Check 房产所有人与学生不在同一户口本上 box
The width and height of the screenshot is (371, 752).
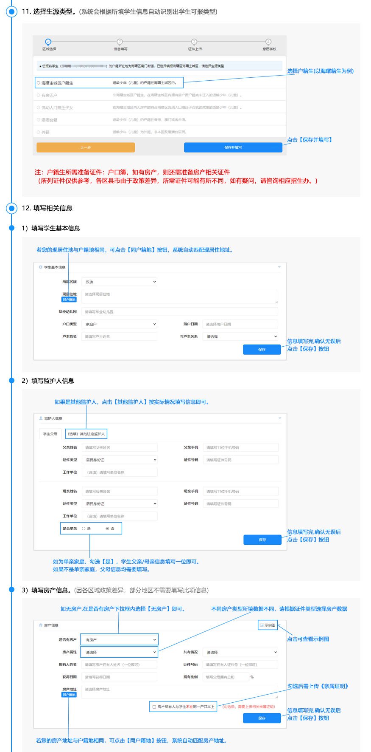[x=154, y=707]
